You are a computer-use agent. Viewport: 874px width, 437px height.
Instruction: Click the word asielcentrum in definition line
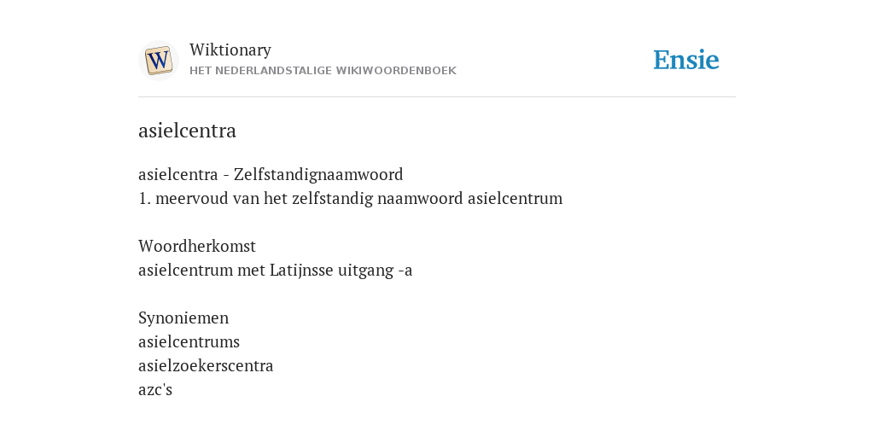(x=515, y=198)
